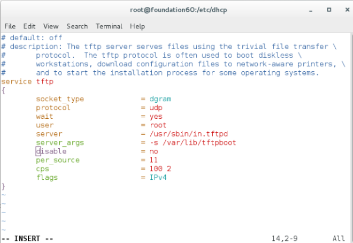This screenshot has width=353, height=243.
Task: Open the Help menu
Action: pyautogui.click(x=137, y=26)
